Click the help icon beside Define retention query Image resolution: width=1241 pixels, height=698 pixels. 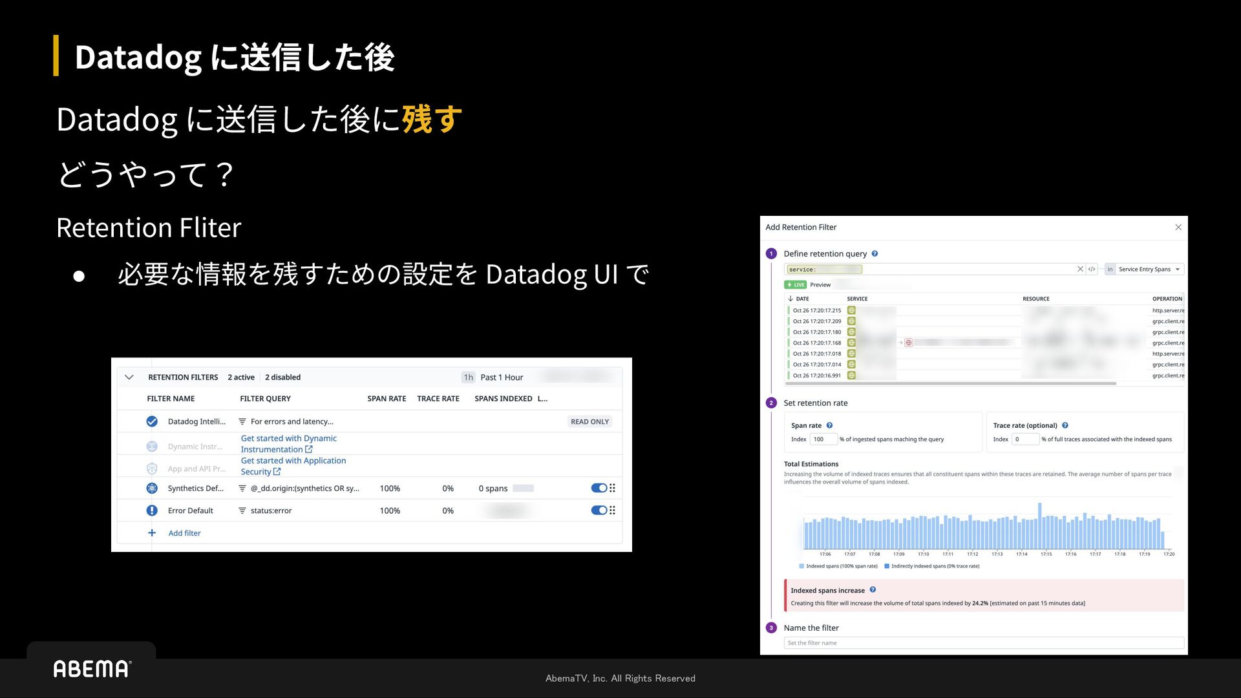(x=875, y=254)
